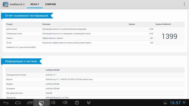The image size is (189, 106).
Task: Click the 'Операционная система' label
Action: point(16,75)
